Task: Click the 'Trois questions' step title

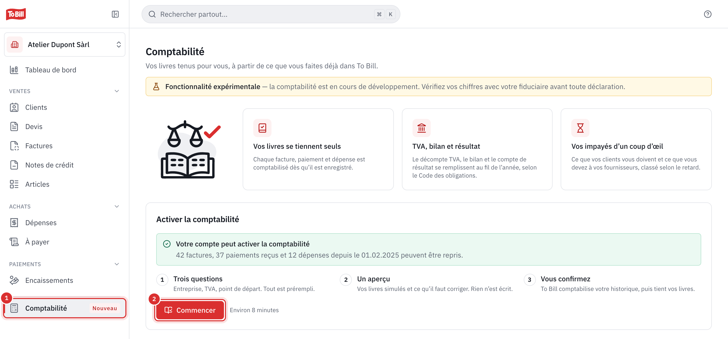Action: pos(198,279)
